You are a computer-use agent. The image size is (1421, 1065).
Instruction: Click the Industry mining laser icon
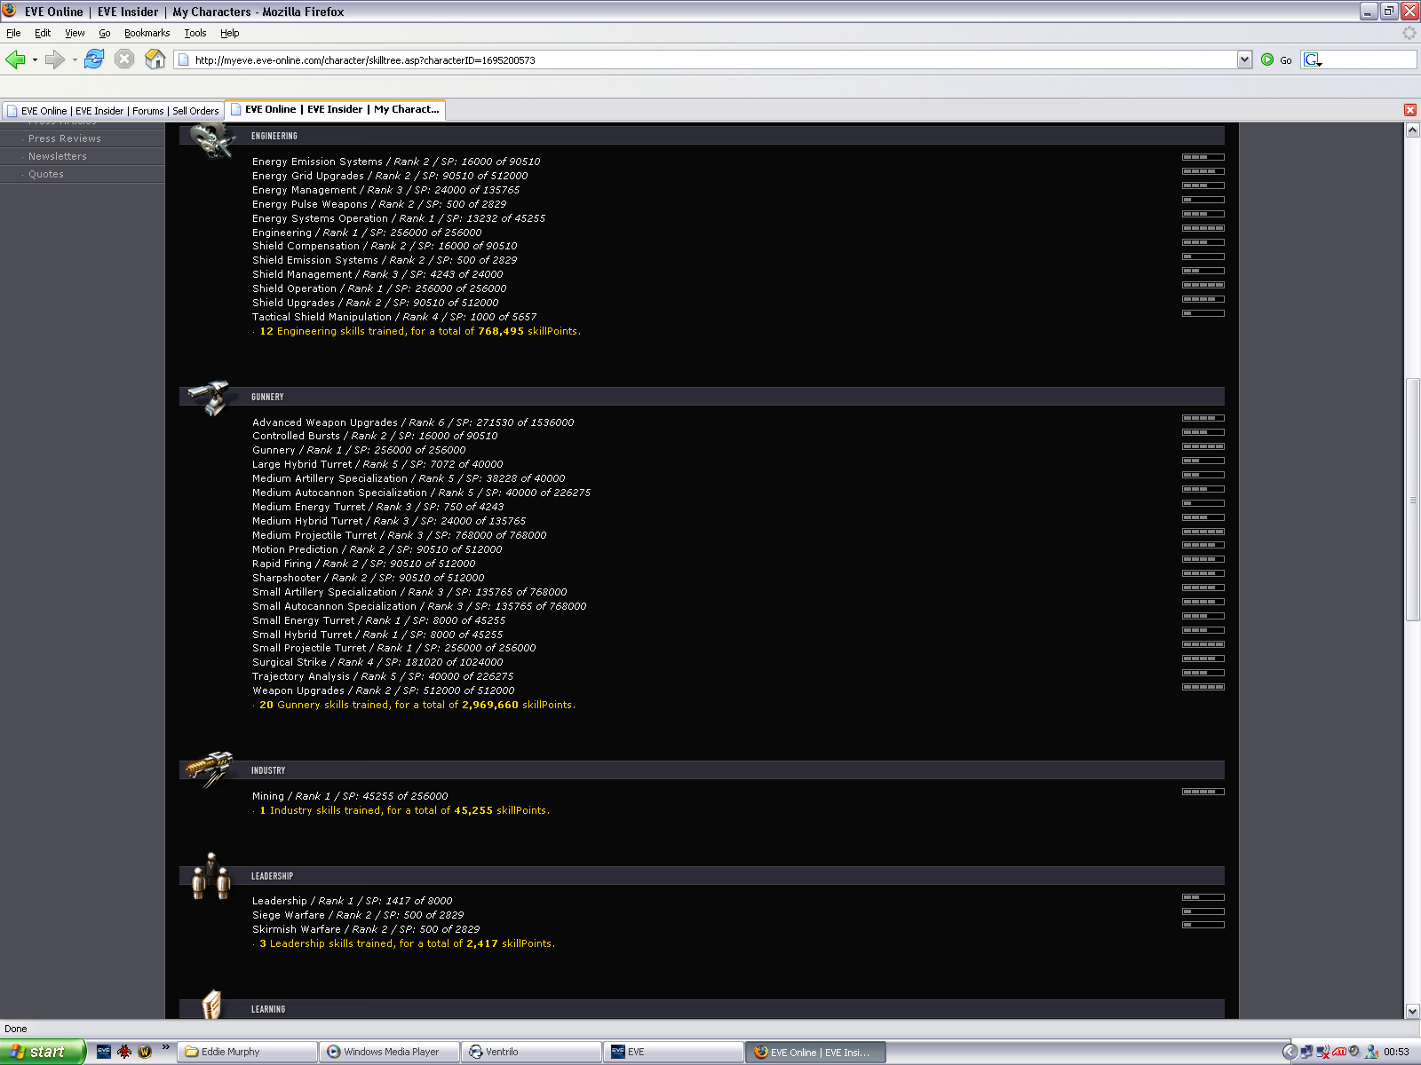click(210, 769)
